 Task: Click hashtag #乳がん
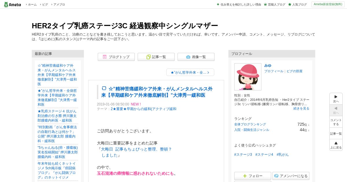pyautogui.click(x=283, y=155)
